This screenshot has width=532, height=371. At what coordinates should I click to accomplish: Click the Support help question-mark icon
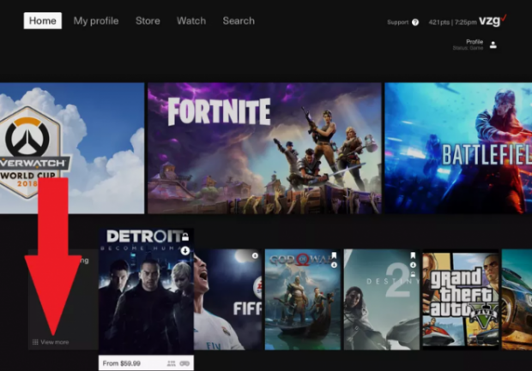(x=415, y=22)
